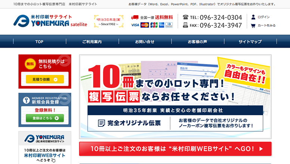Click the fax machine icon

(x=186, y=25)
